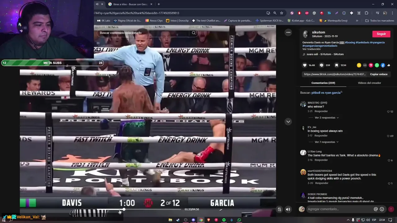Click the install app icon in address bar
This screenshot has width=397, height=223.
pyautogui.click(x=268, y=13)
